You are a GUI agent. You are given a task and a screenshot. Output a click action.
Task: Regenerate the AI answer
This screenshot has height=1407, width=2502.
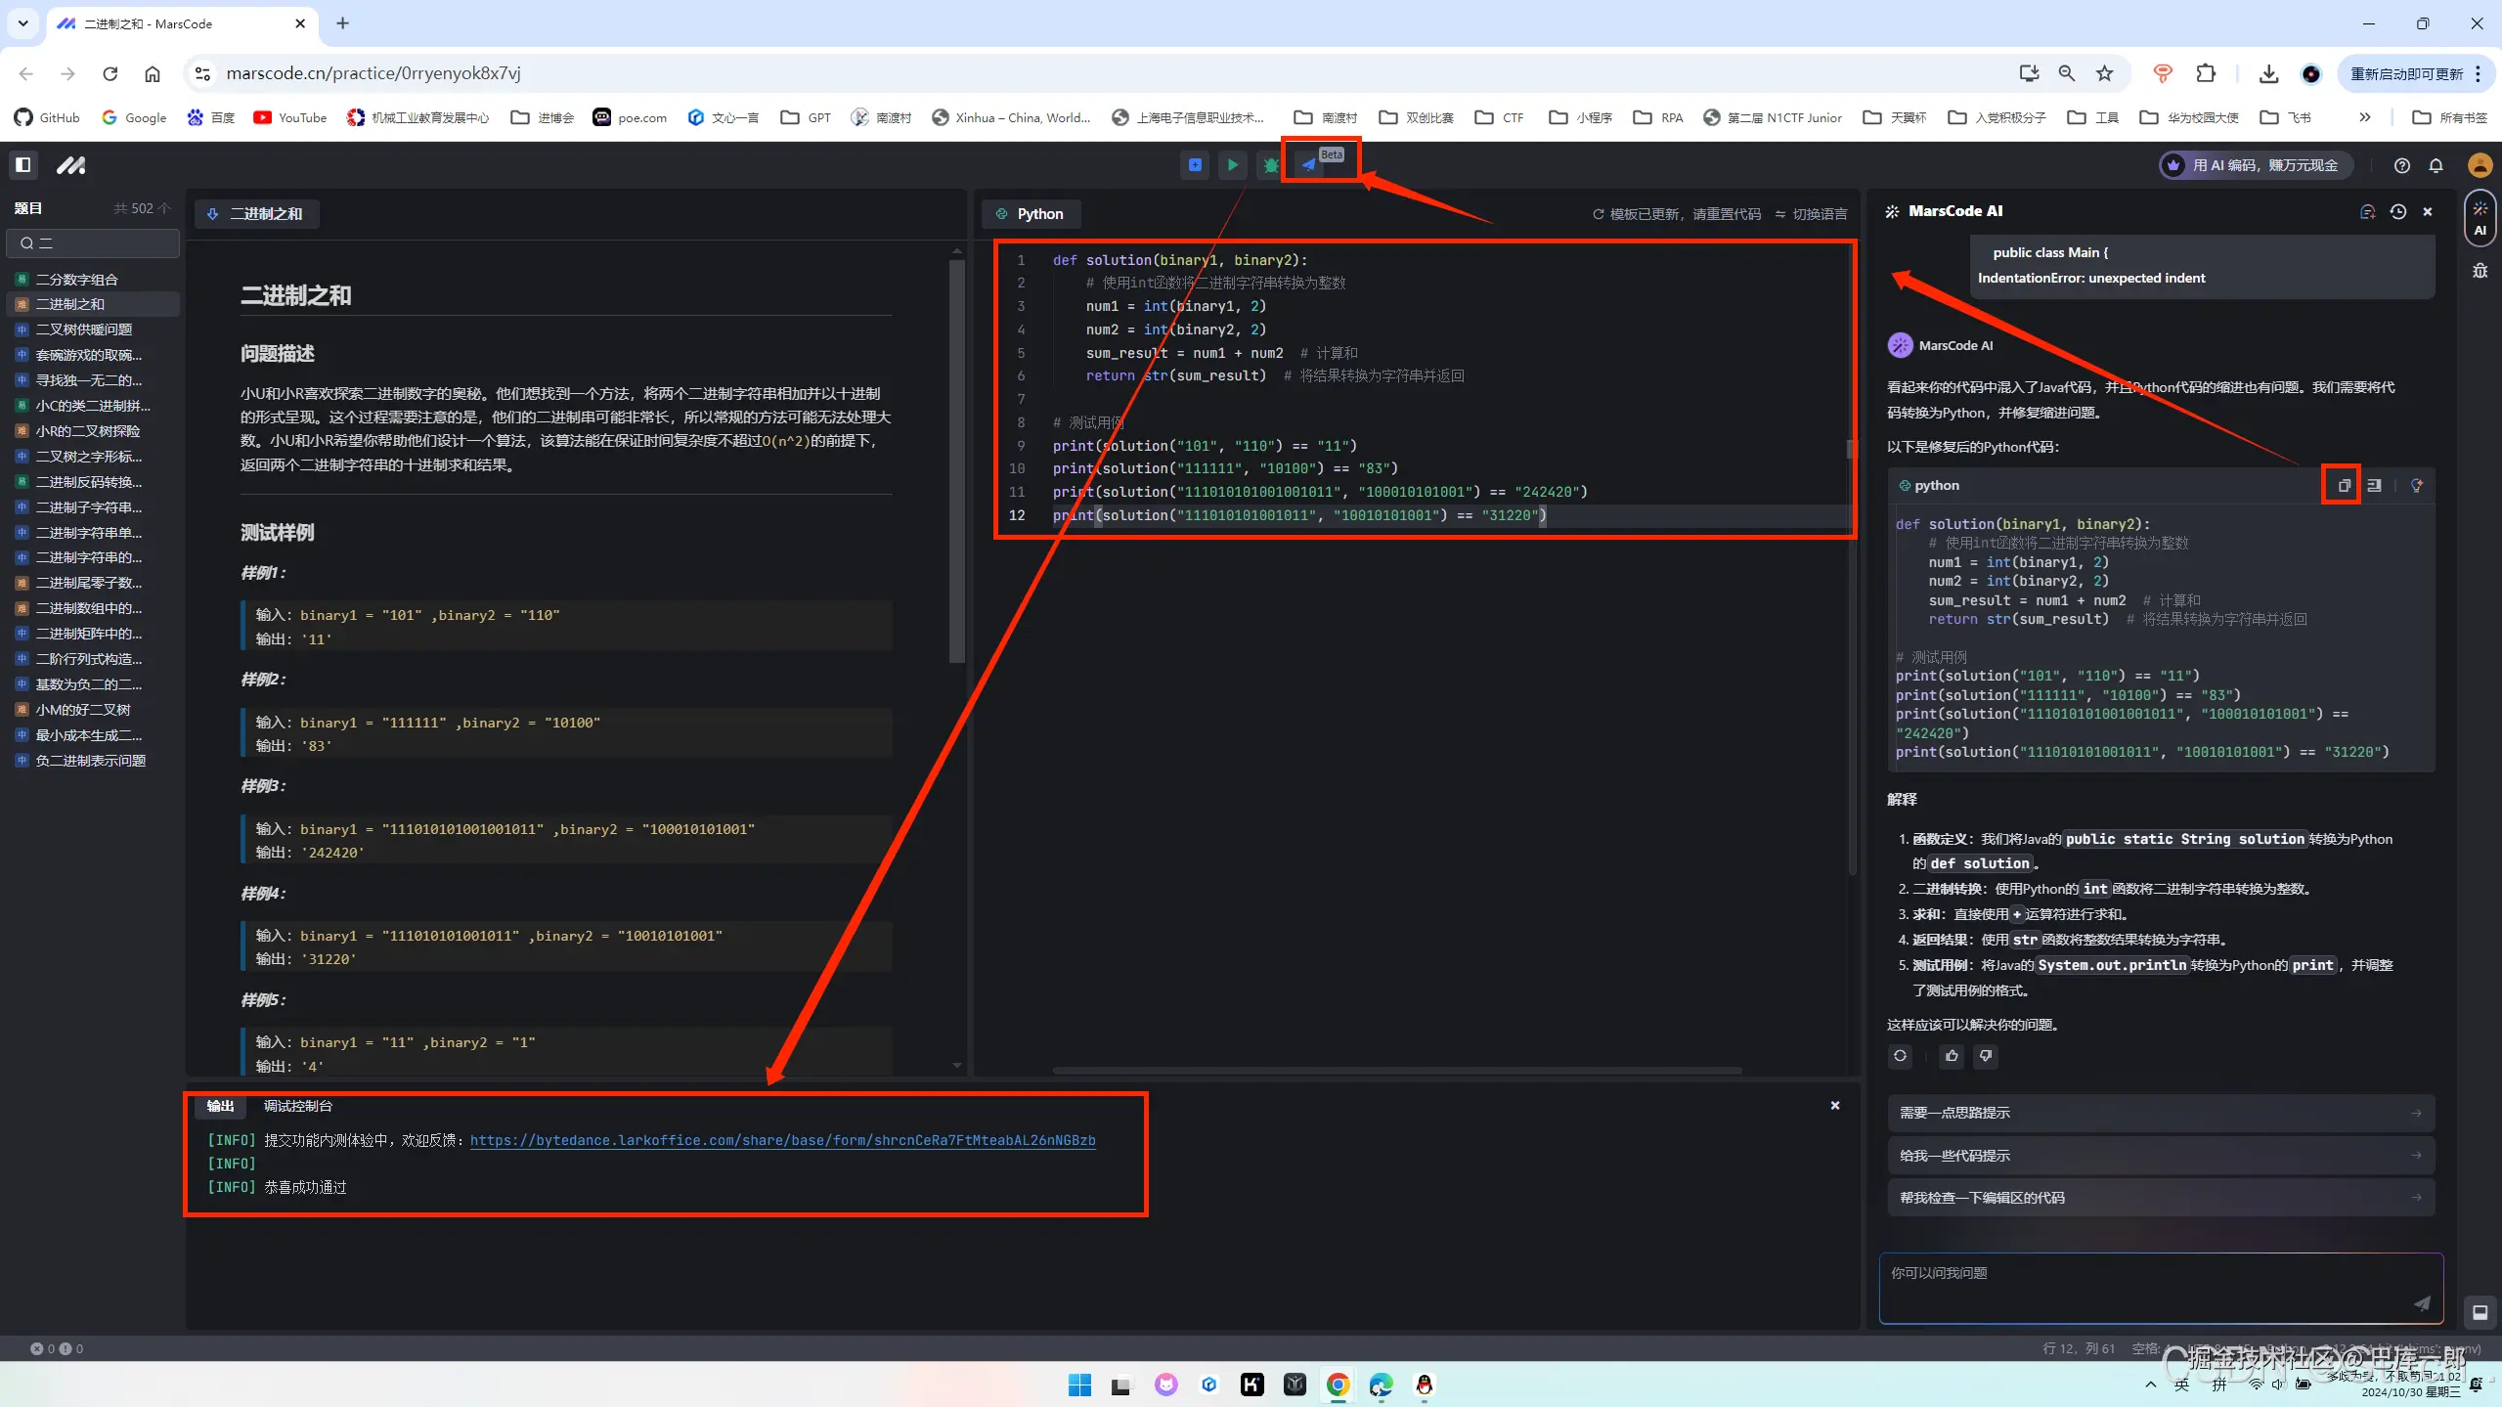(1900, 1056)
